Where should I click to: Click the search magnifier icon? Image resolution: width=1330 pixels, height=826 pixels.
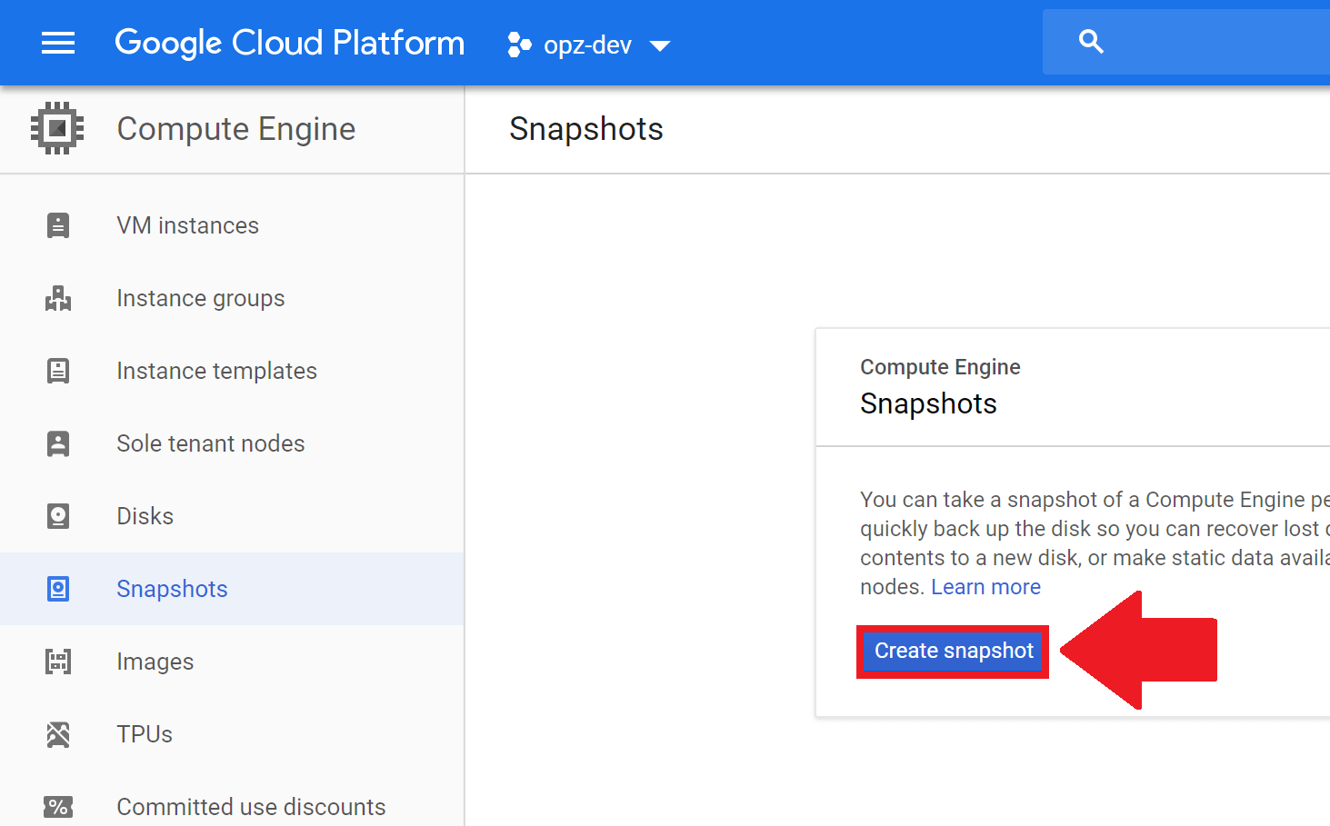[x=1091, y=42]
